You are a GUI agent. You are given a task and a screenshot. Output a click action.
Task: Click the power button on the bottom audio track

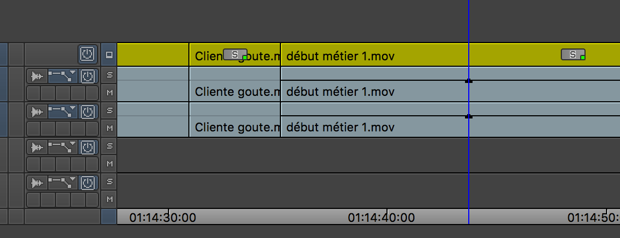click(x=88, y=183)
